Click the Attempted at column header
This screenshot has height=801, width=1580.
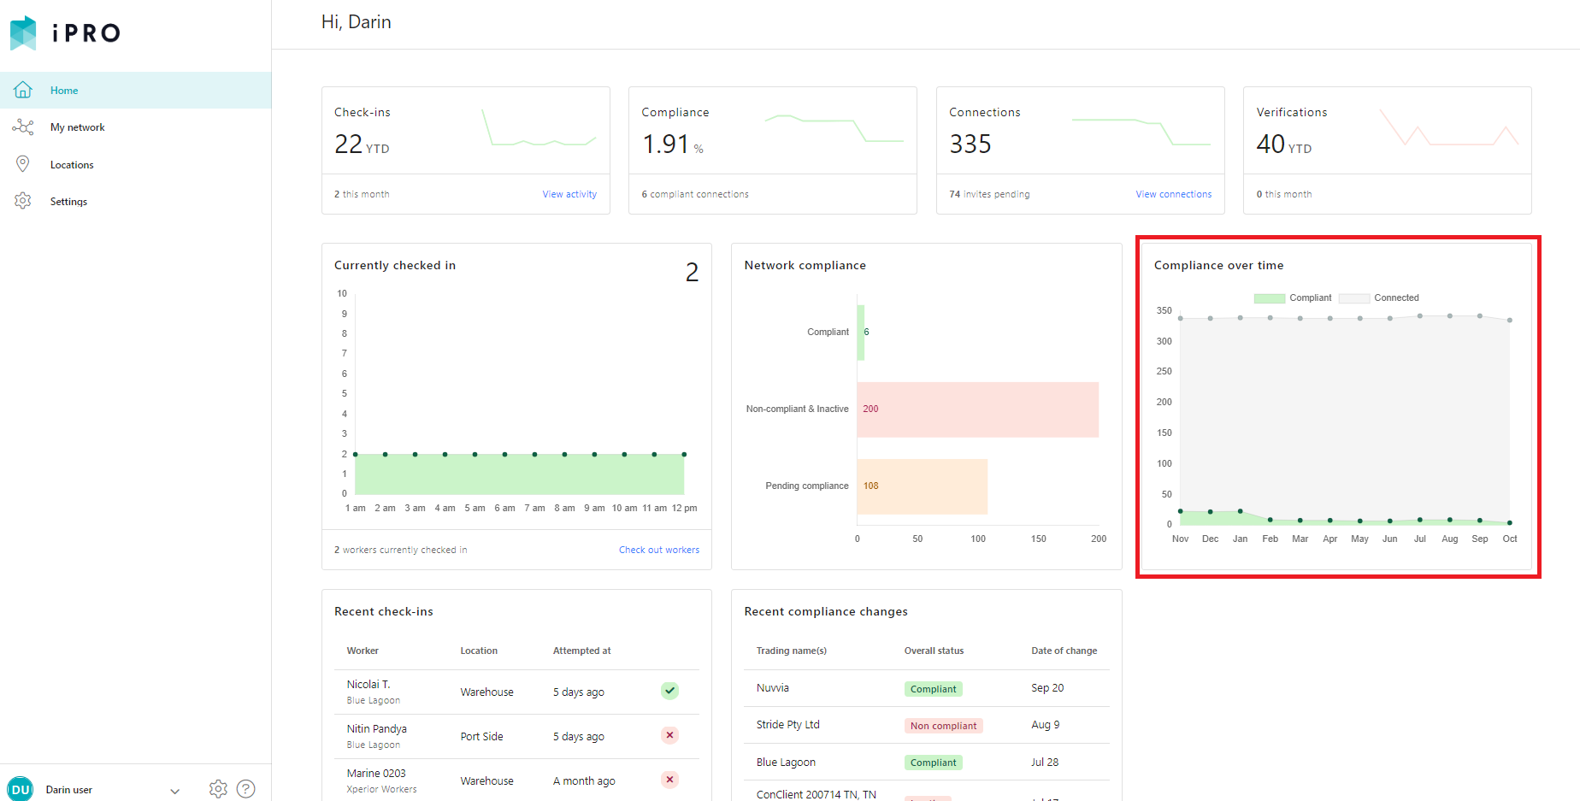pos(582,651)
